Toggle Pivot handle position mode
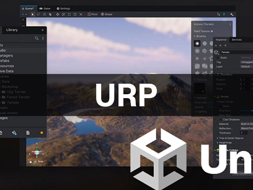Screen dimensions: 253x190 click(93, 14)
